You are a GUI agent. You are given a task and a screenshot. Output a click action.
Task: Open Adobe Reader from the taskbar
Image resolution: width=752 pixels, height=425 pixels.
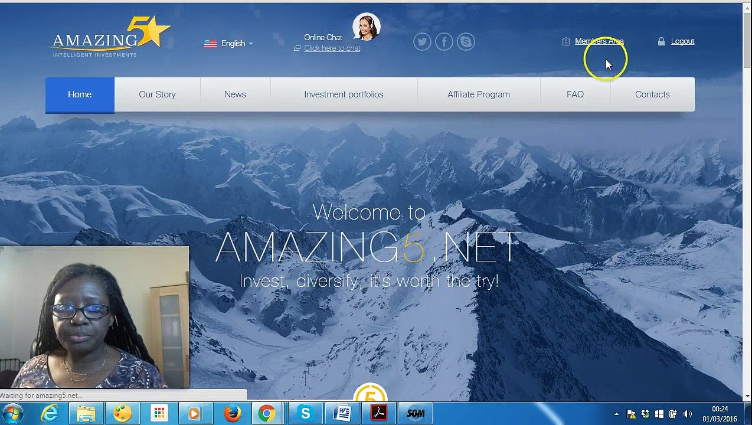coord(379,413)
